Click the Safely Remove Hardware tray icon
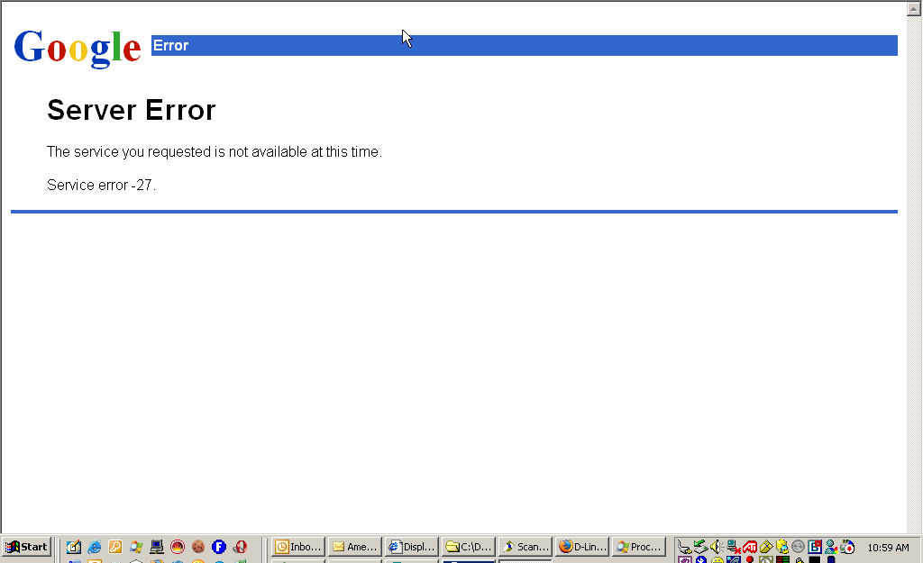Screen dimensions: 923x563 pyautogui.click(x=684, y=547)
